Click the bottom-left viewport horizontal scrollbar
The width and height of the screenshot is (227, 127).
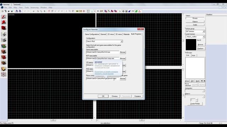coord(50,120)
